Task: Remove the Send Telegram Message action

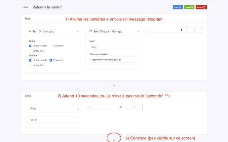Action: [x=138, y=32]
